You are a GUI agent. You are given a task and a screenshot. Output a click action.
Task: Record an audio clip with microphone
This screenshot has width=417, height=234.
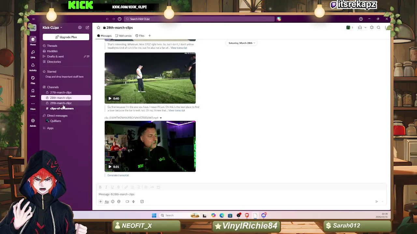pyautogui.click(x=133, y=201)
